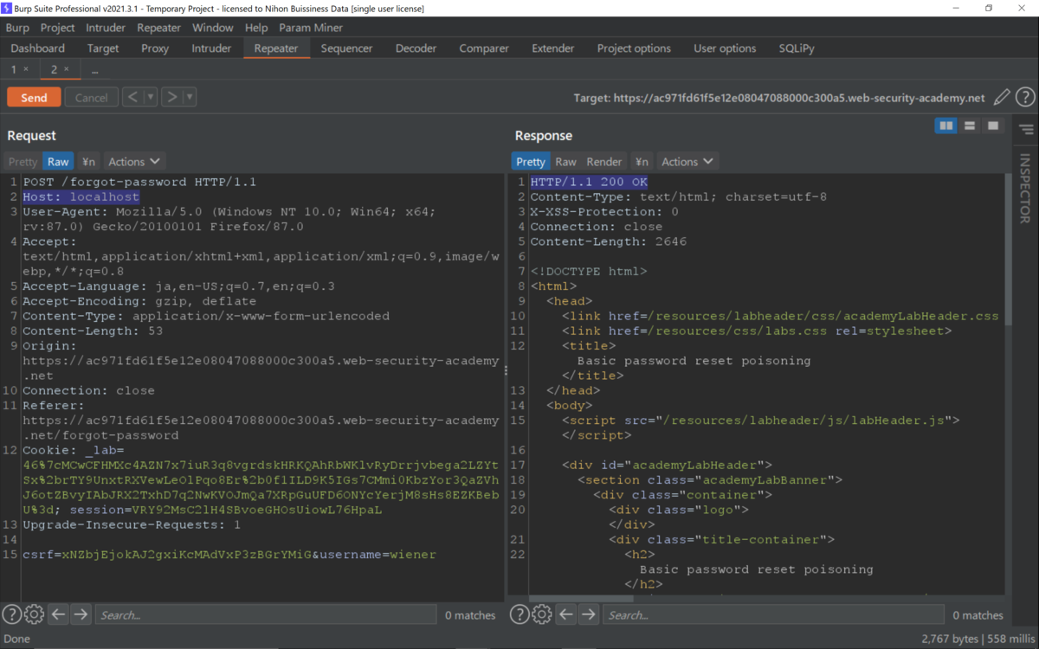Switch to the Sequencer tab
The height and width of the screenshot is (649, 1039).
click(346, 48)
